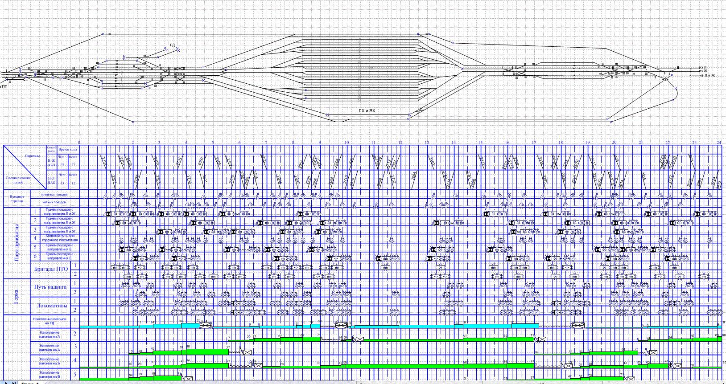Select first hourglass marker on arrival track 3

coord(160,232)
